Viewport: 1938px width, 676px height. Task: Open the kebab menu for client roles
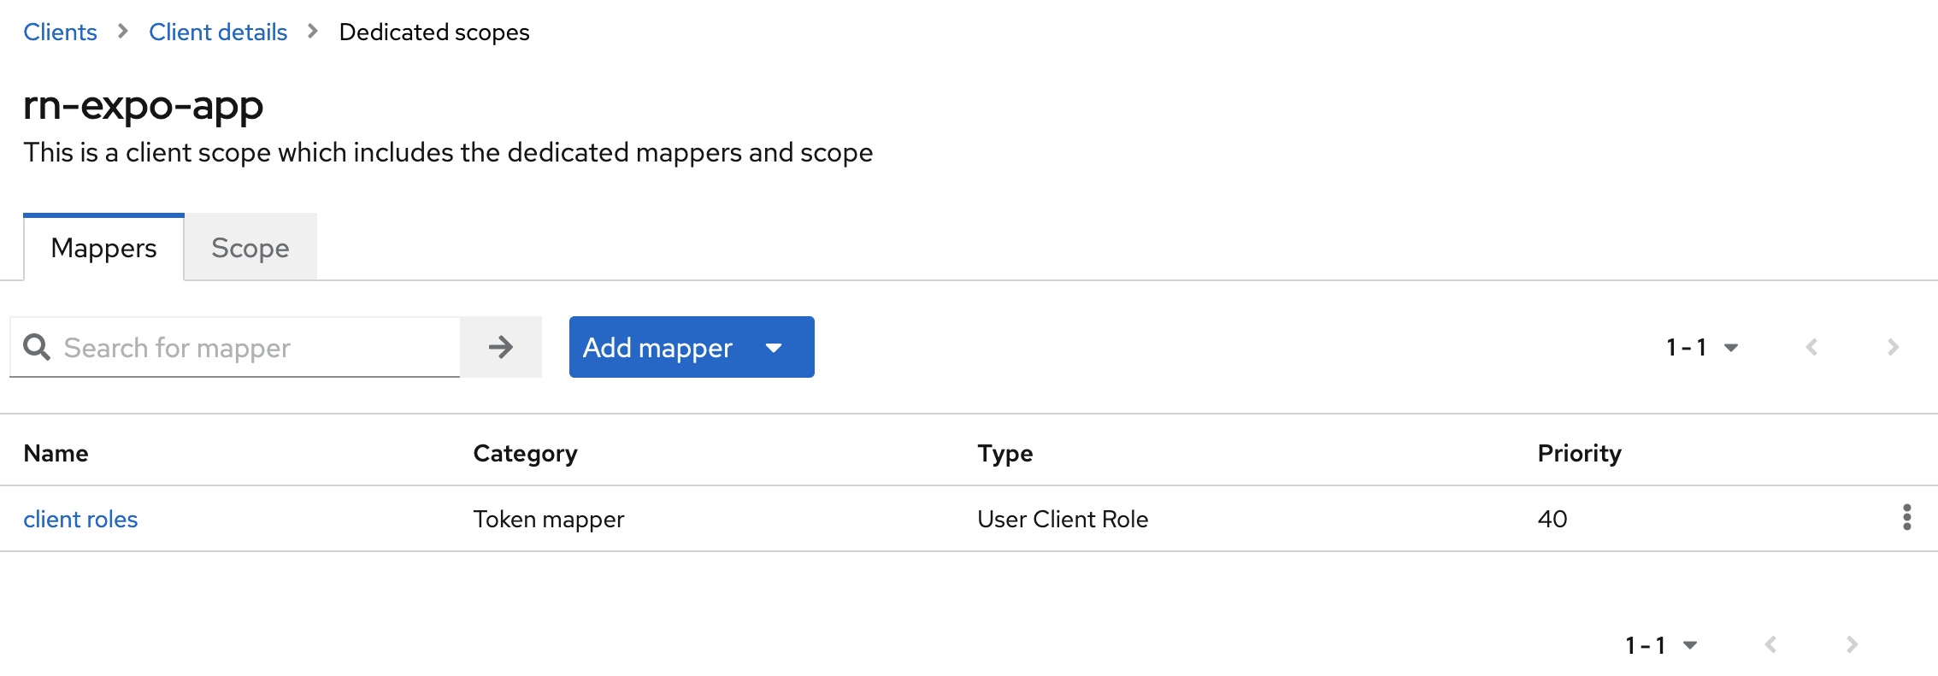pos(1906,518)
